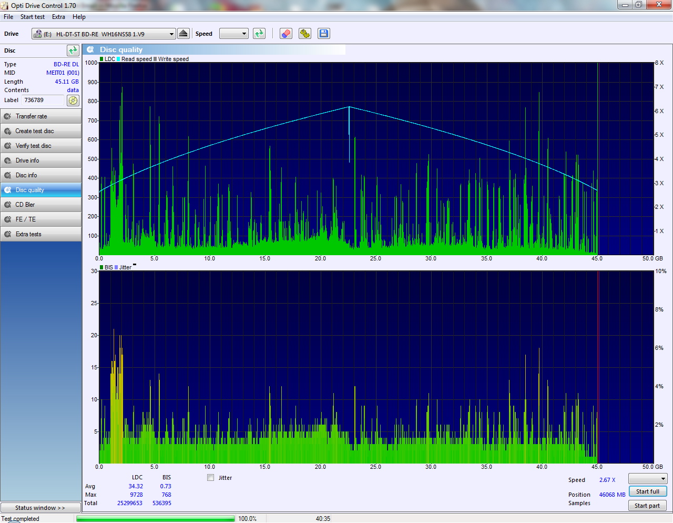
Task: Open the File menu
Action: click(8, 17)
